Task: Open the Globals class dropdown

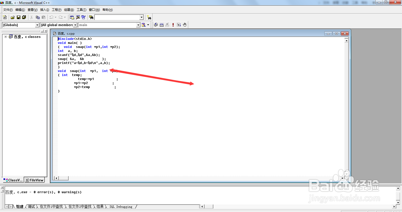Action: click(37, 25)
